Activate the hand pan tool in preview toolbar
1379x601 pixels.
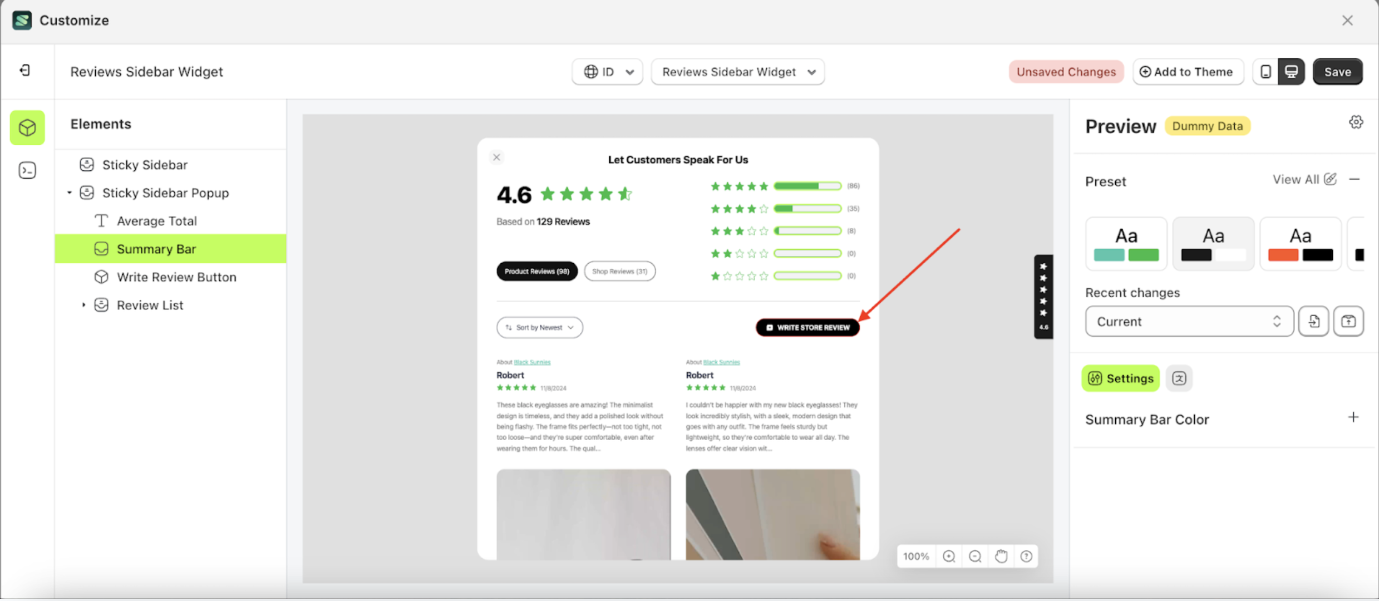tap(1001, 556)
